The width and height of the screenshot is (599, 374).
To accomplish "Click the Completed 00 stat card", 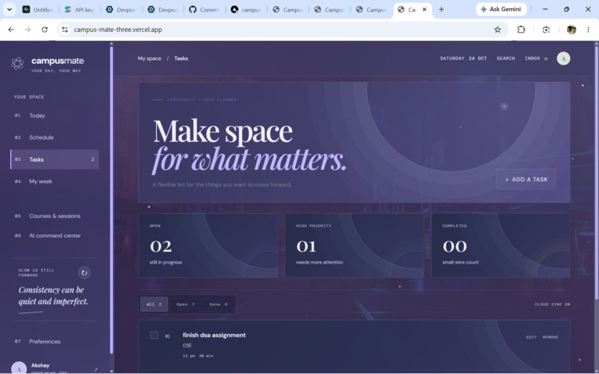I will (500, 246).
